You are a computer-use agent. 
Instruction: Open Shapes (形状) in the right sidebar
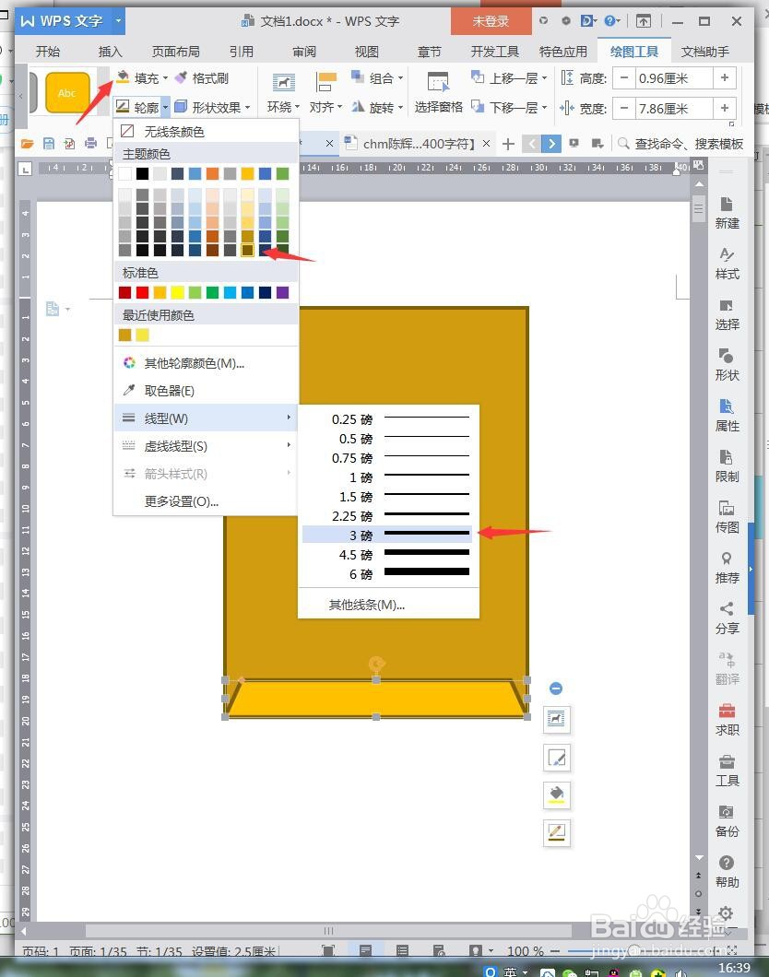point(727,366)
